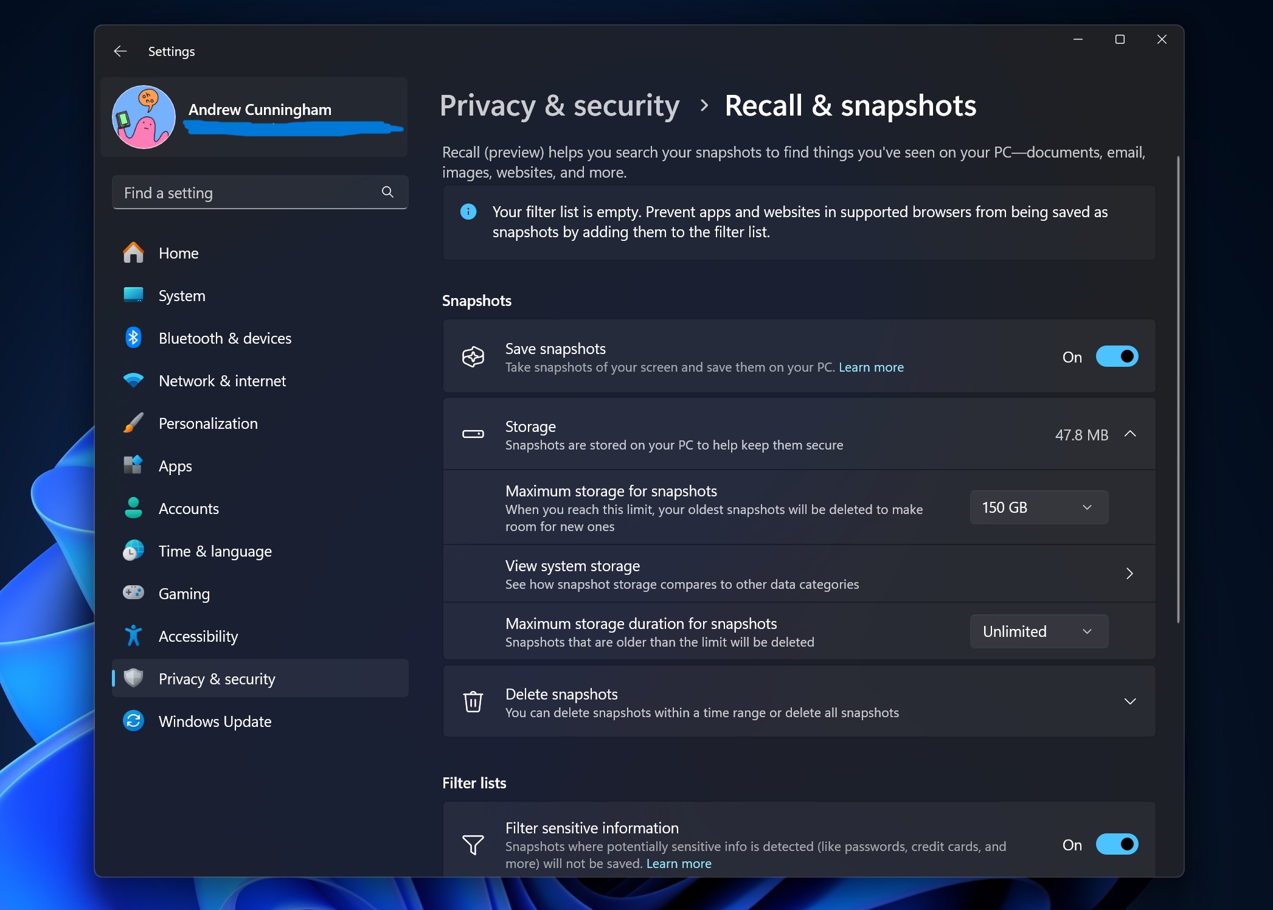Screen dimensions: 1273x910
Task: Click the back arrow in Settings header
Action: pos(120,51)
